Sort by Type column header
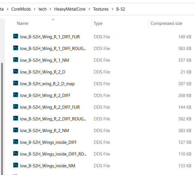 98,23
